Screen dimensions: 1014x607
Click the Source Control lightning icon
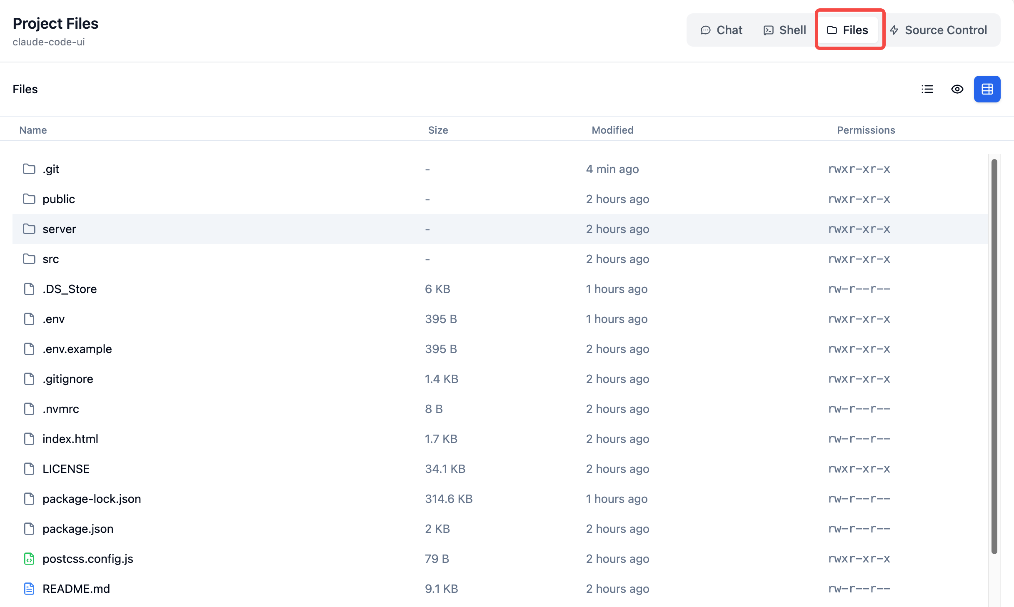click(x=894, y=30)
